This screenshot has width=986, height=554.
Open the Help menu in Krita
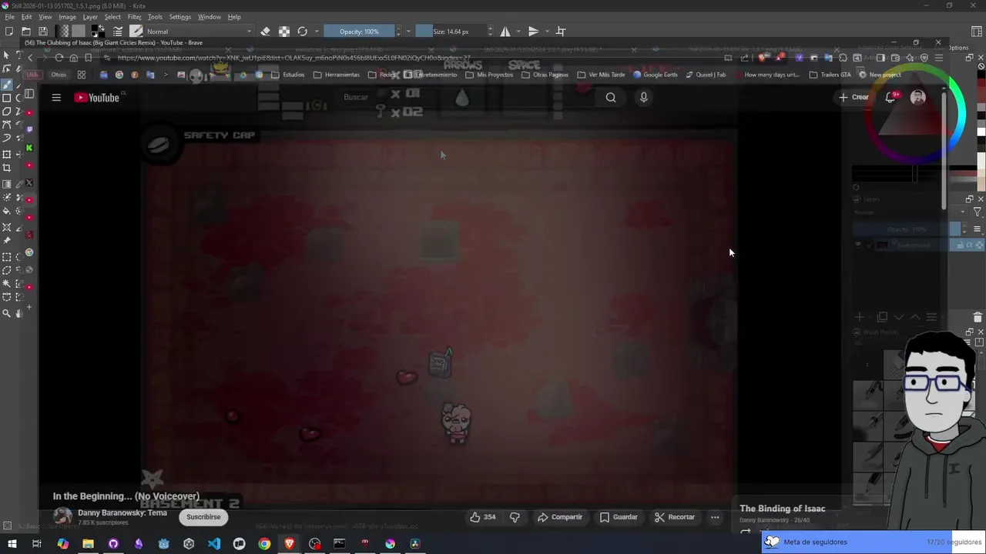coord(234,17)
